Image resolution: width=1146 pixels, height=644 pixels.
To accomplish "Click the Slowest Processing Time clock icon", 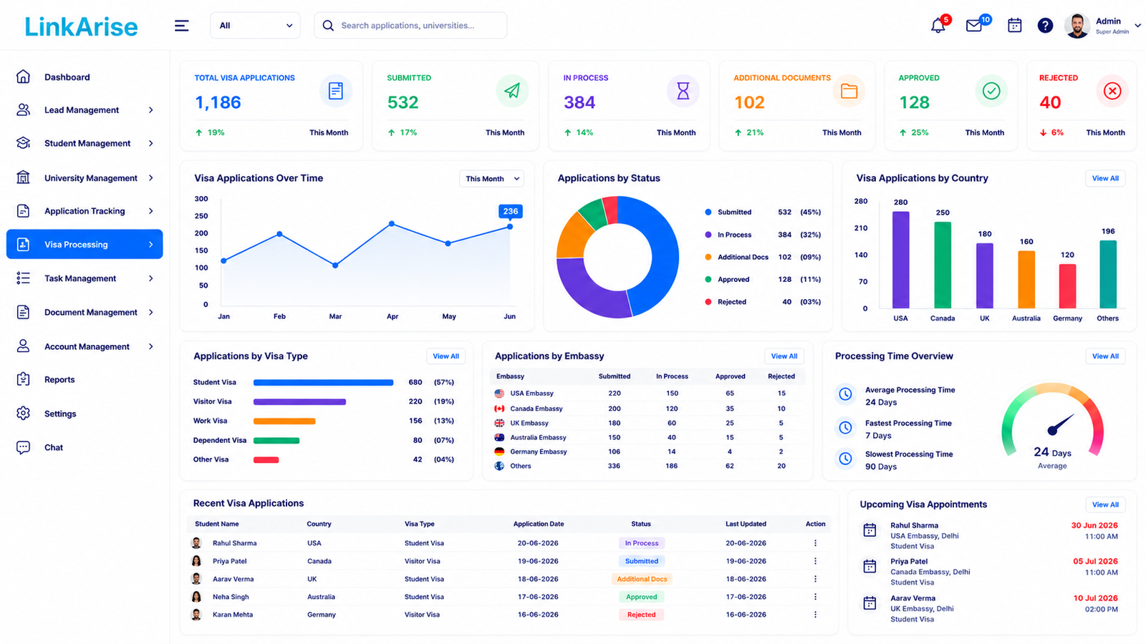I will pyautogui.click(x=846, y=459).
